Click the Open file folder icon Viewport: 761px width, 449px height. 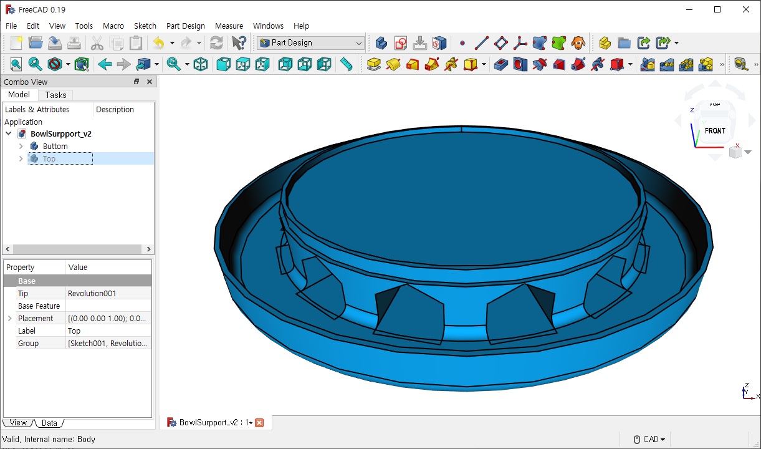(36, 43)
